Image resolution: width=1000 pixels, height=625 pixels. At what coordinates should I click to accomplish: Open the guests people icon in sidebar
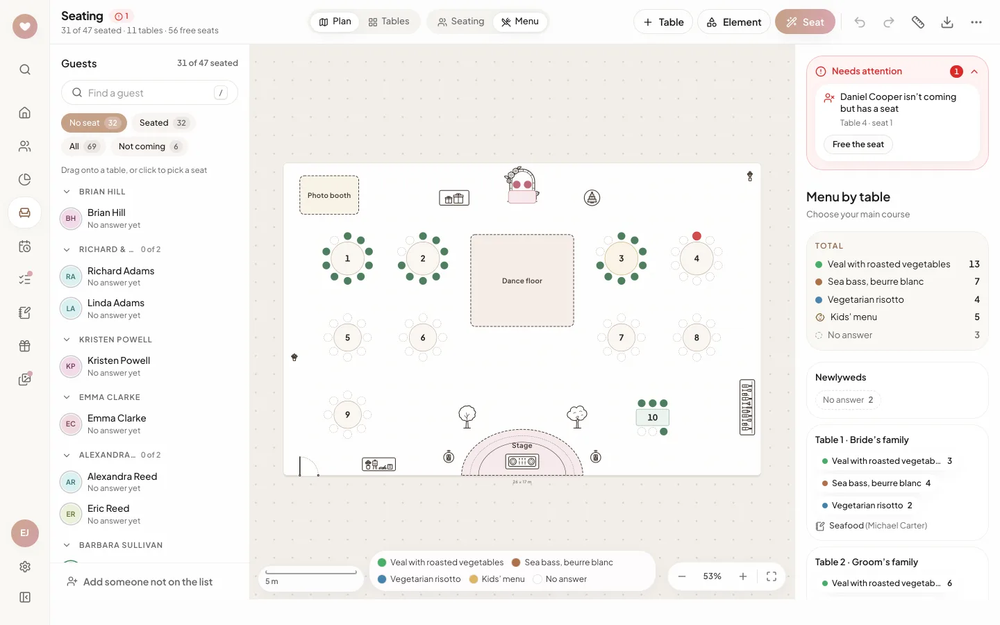click(25, 146)
